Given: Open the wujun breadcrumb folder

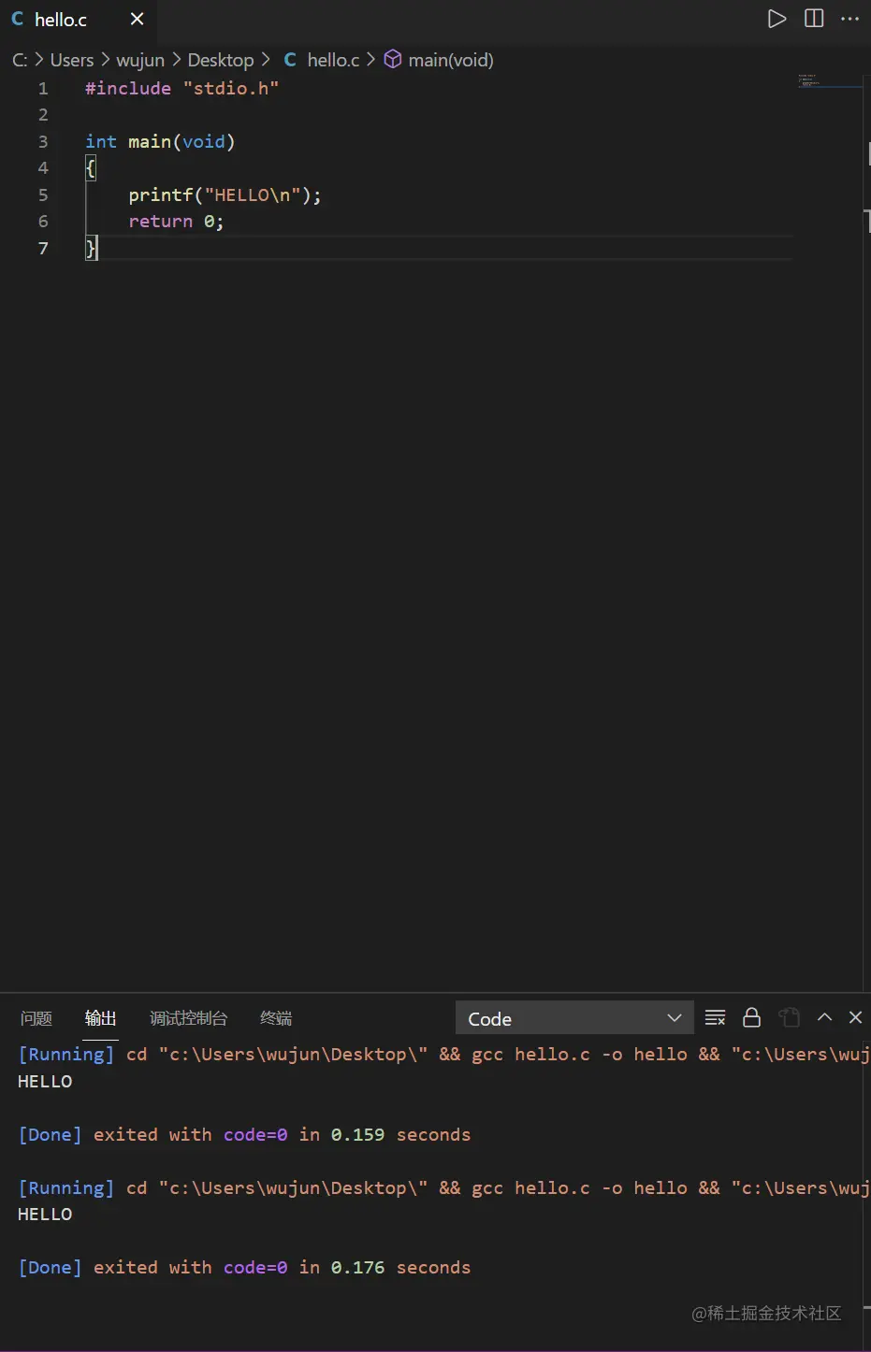Looking at the screenshot, I should pyautogui.click(x=140, y=60).
